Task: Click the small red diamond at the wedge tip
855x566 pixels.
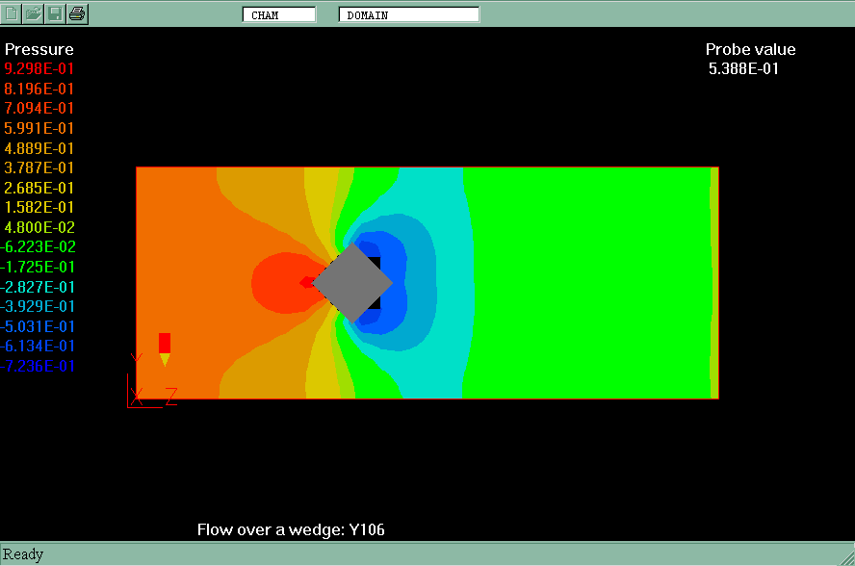Action: [x=306, y=282]
